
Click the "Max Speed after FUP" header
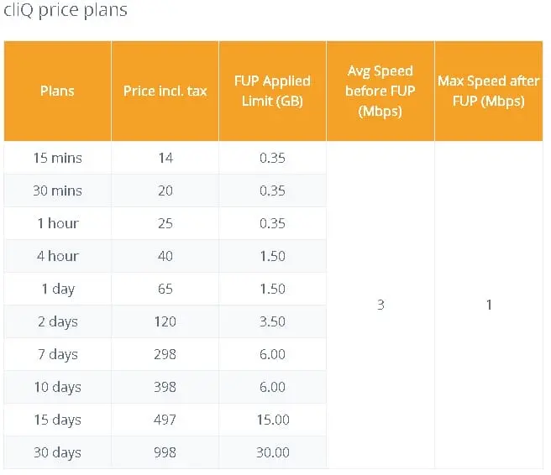point(488,91)
